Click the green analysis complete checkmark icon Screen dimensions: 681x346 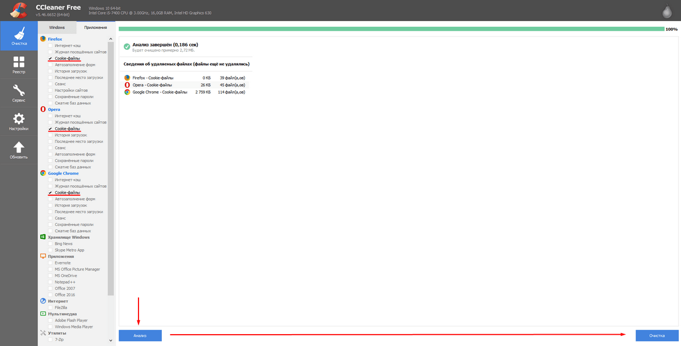(x=127, y=46)
